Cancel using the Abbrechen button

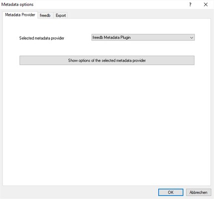tap(199, 193)
